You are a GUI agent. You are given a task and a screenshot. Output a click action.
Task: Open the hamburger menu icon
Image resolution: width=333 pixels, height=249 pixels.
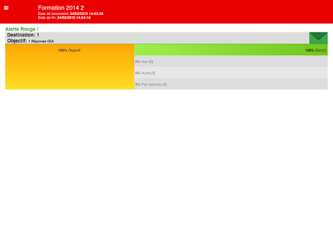tap(6, 8)
